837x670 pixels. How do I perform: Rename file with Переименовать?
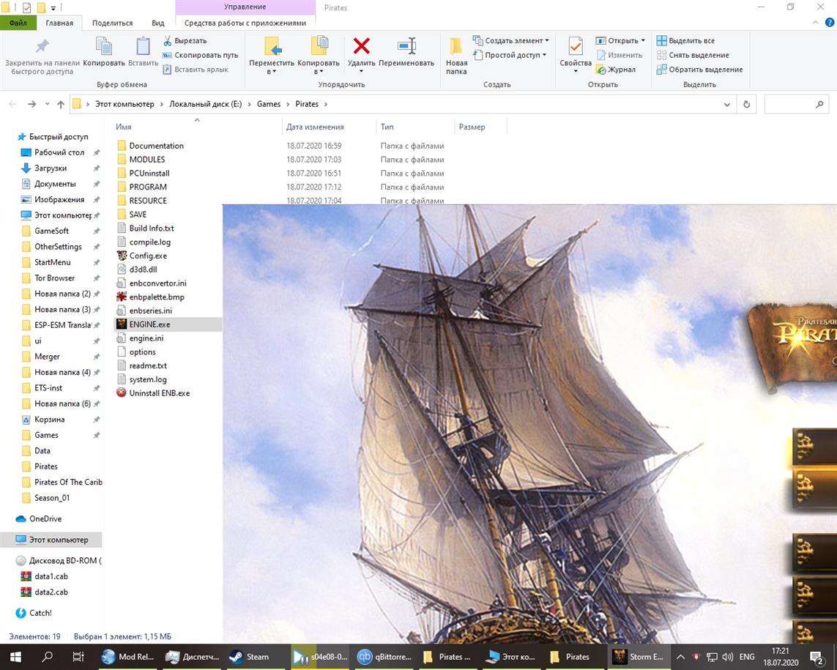coord(406,52)
